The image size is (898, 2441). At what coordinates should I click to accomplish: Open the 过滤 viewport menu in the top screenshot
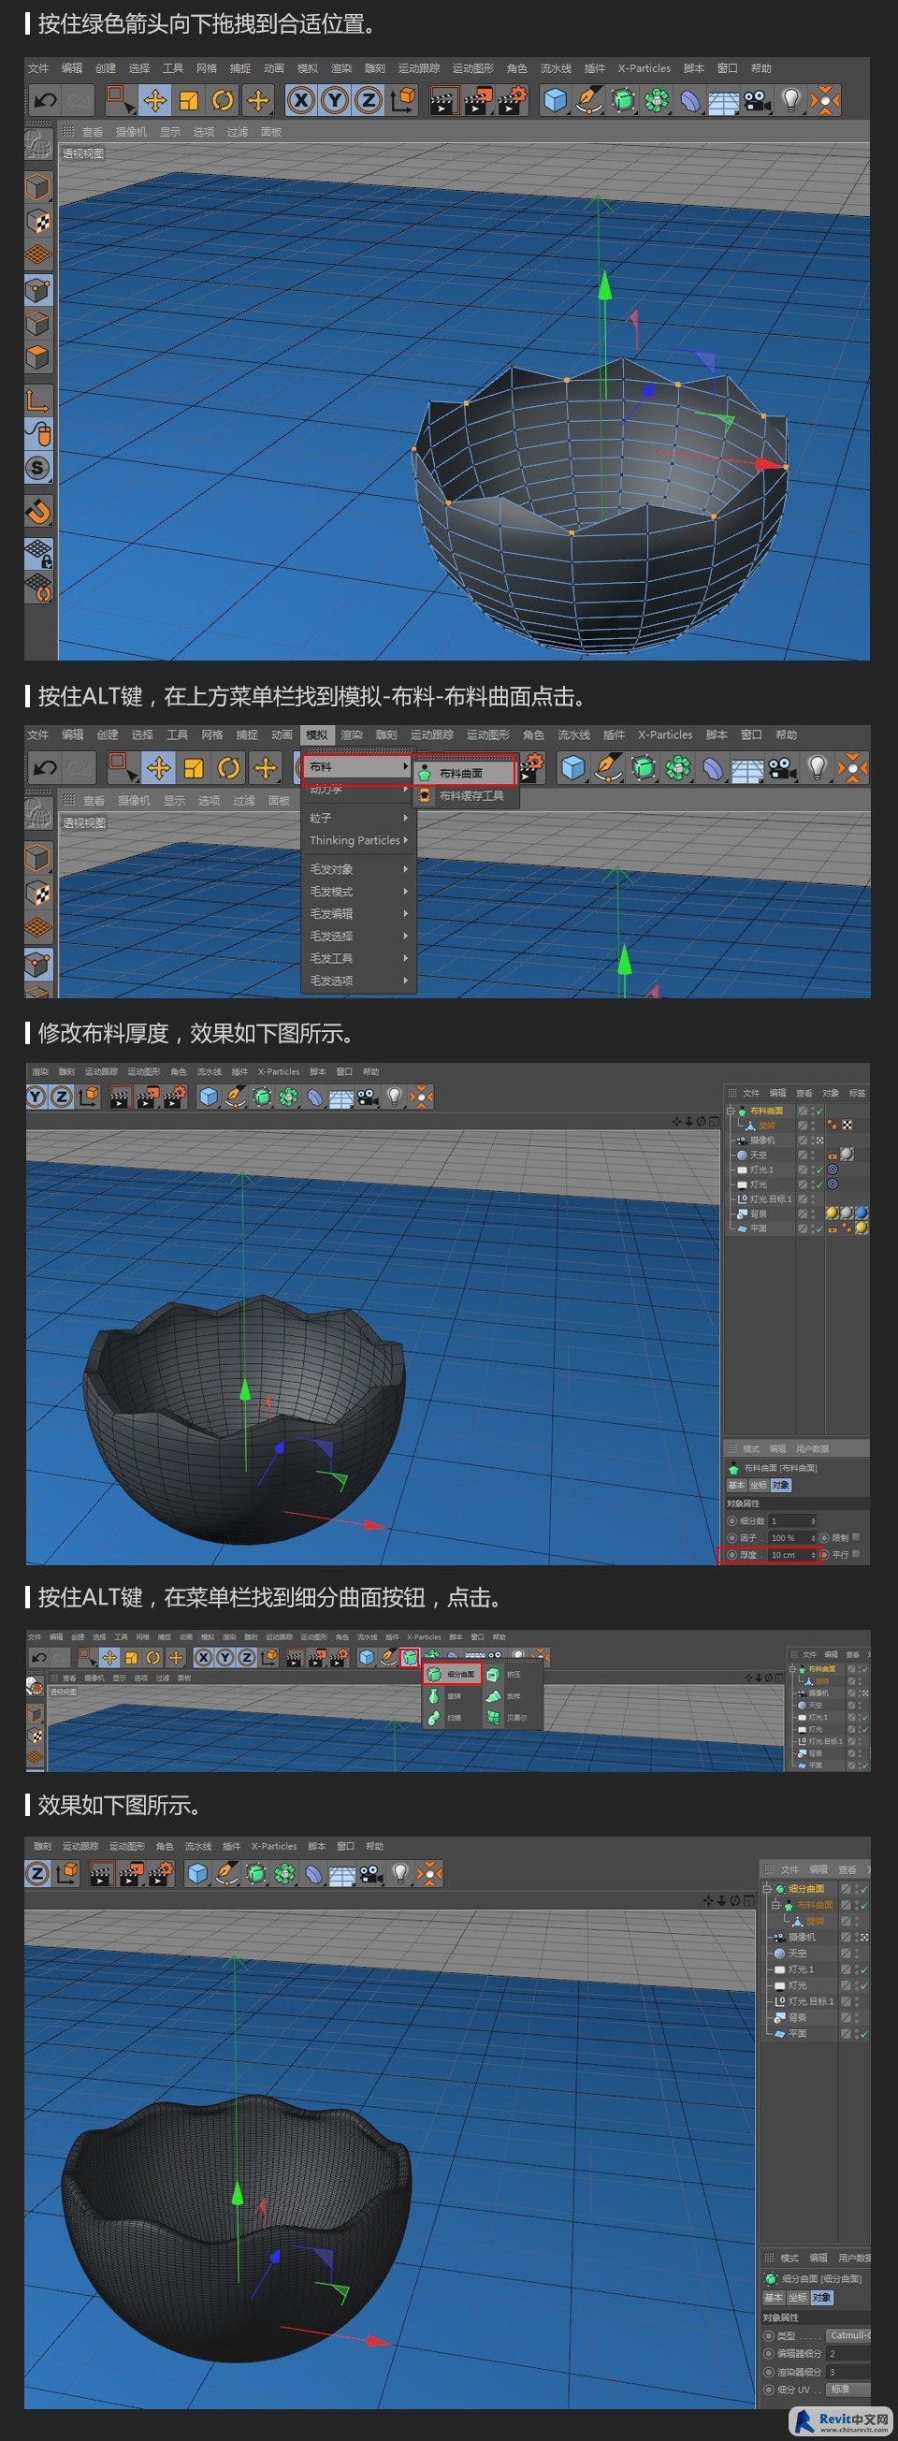(x=238, y=132)
